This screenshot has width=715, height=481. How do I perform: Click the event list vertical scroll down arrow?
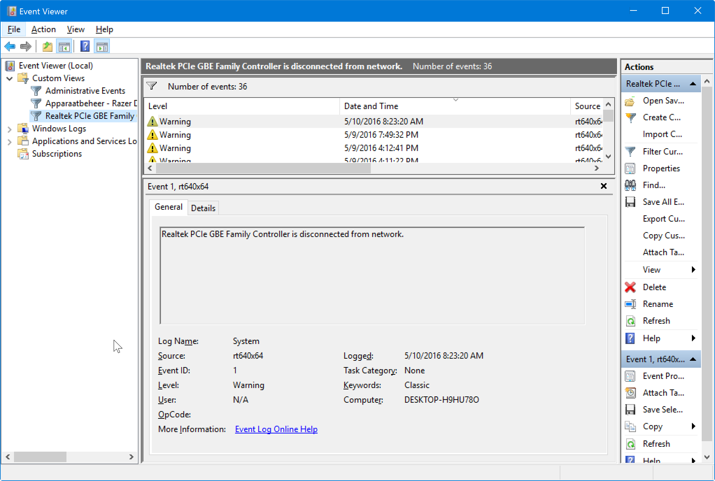[608, 156]
